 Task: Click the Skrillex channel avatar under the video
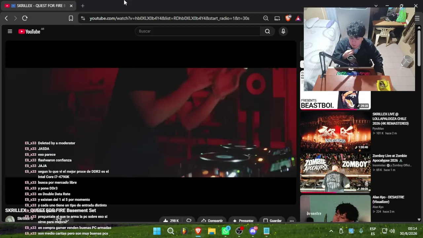tap(10, 219)
